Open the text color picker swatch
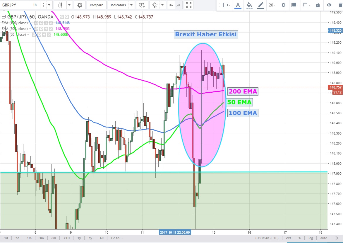 pos(238,5)
